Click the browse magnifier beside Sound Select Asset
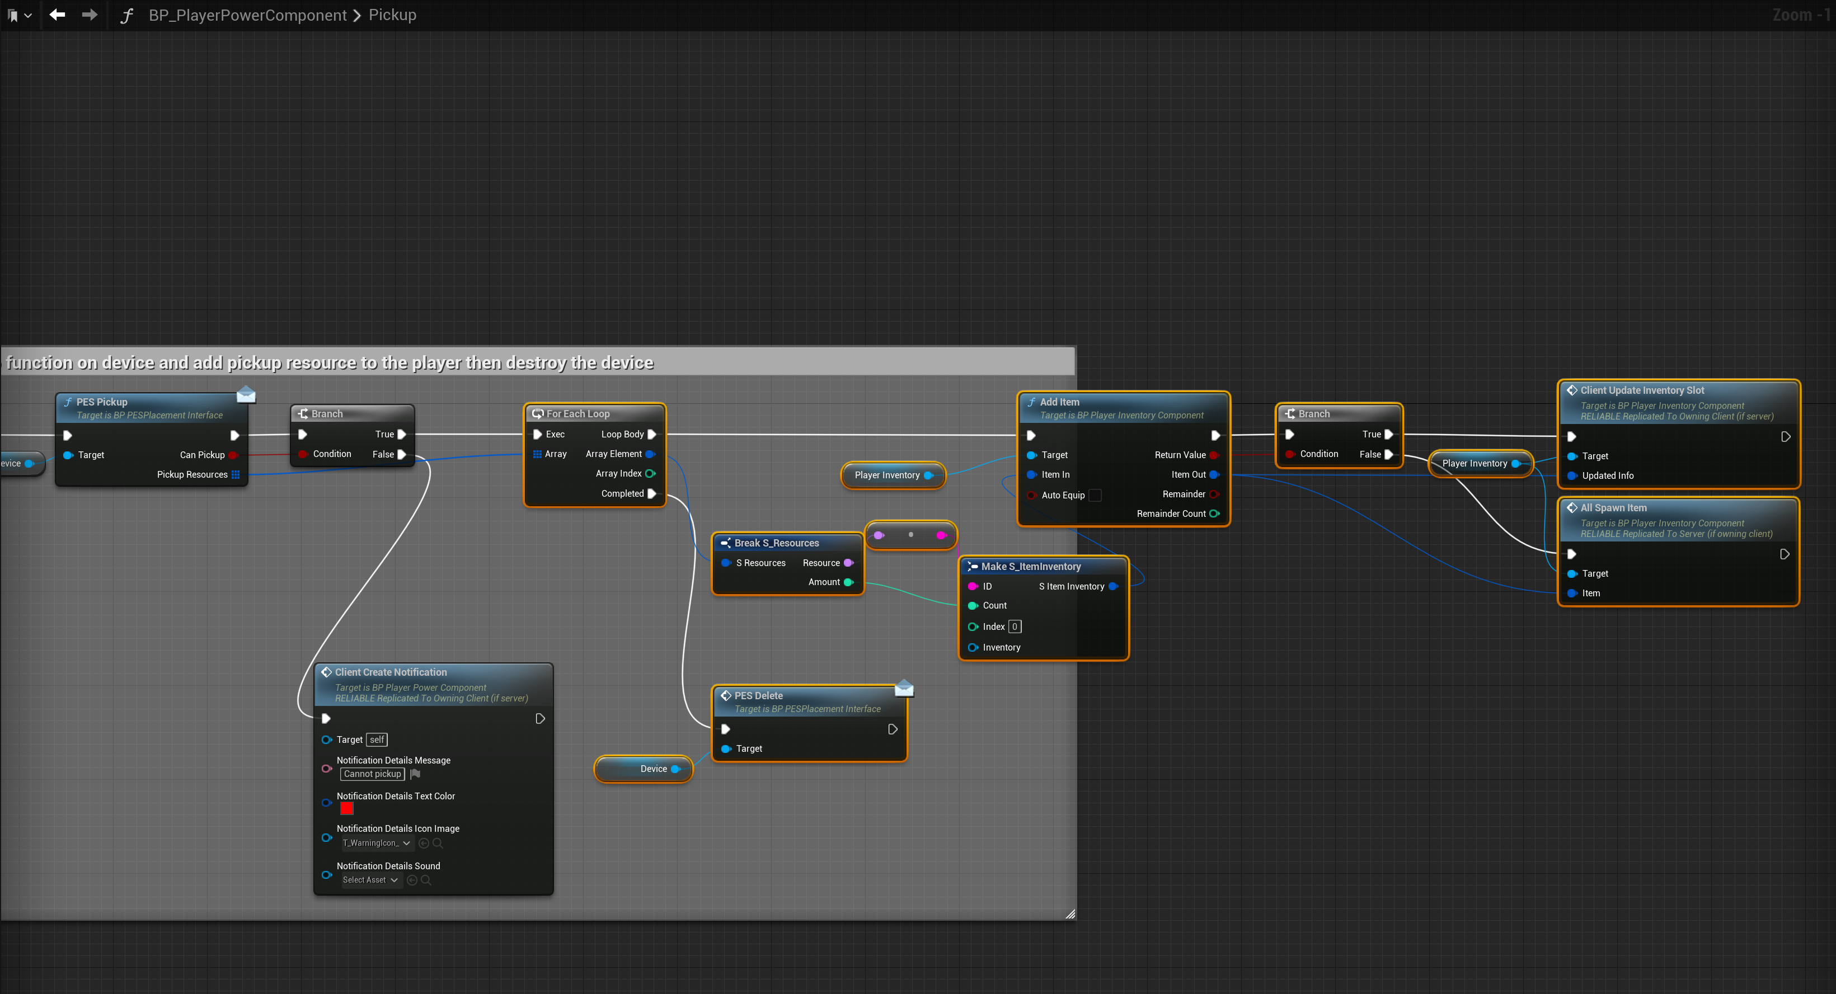 [x=426, y=880]
